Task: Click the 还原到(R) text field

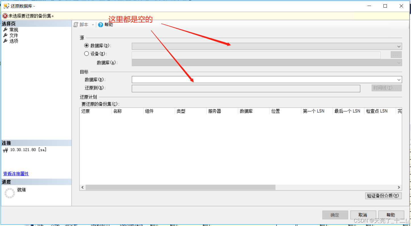Action: 246,88
